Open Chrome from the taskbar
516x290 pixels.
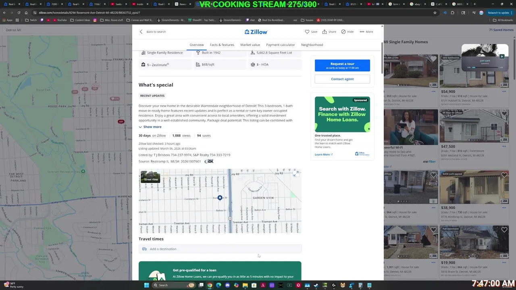(210, 285)
